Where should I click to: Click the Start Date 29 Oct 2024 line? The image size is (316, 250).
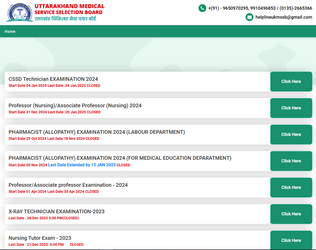point(54,139)
